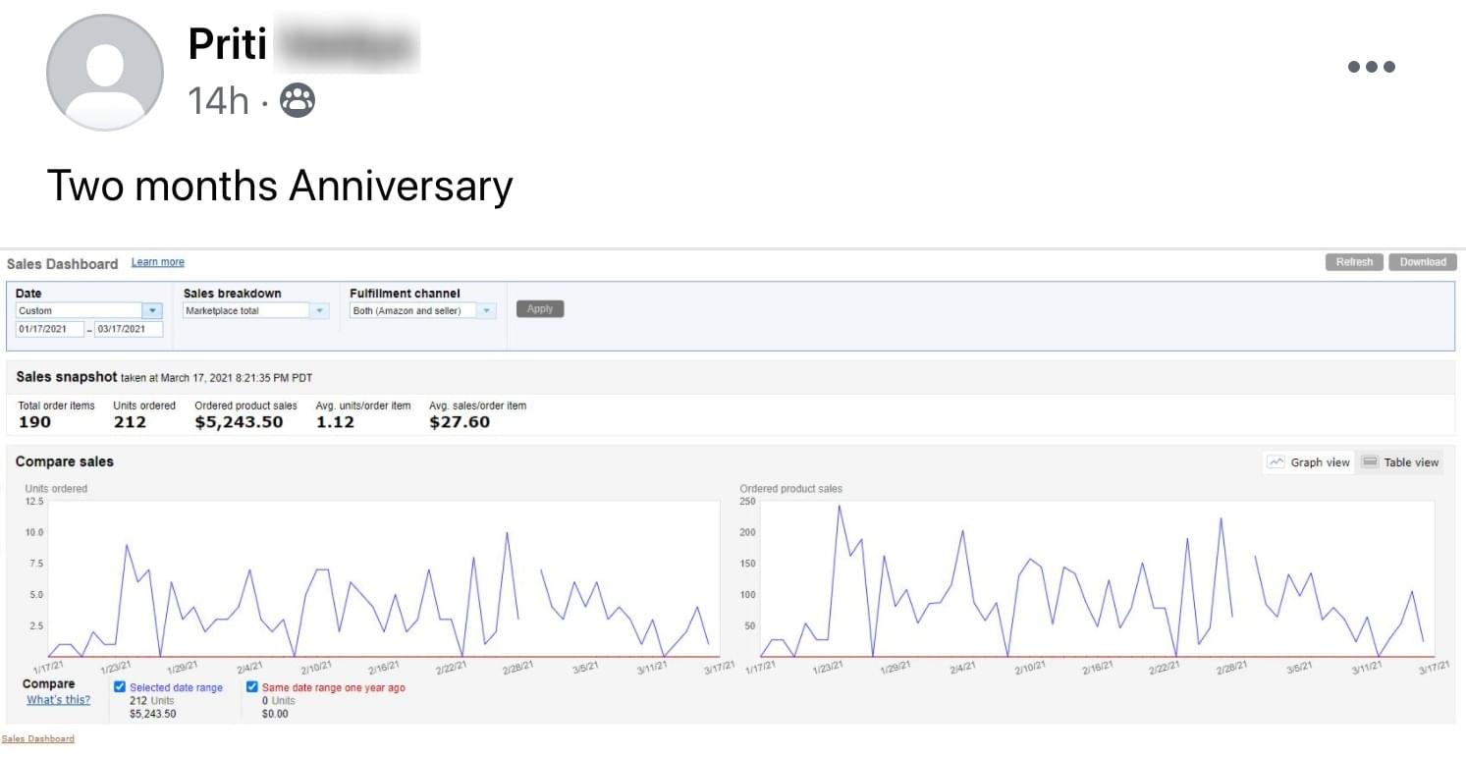The width and height of the screenshot is (1466, 758).
Task: Switch to Table view
Action: (1400, 462)
